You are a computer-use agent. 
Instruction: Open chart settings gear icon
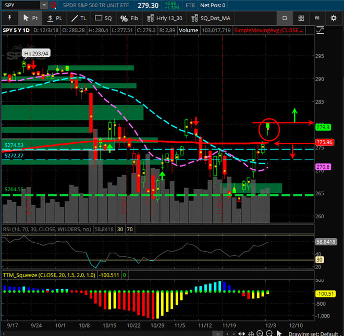pos(334,18)
